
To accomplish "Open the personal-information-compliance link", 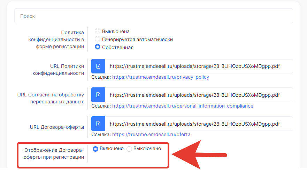I will coord(183,106).
